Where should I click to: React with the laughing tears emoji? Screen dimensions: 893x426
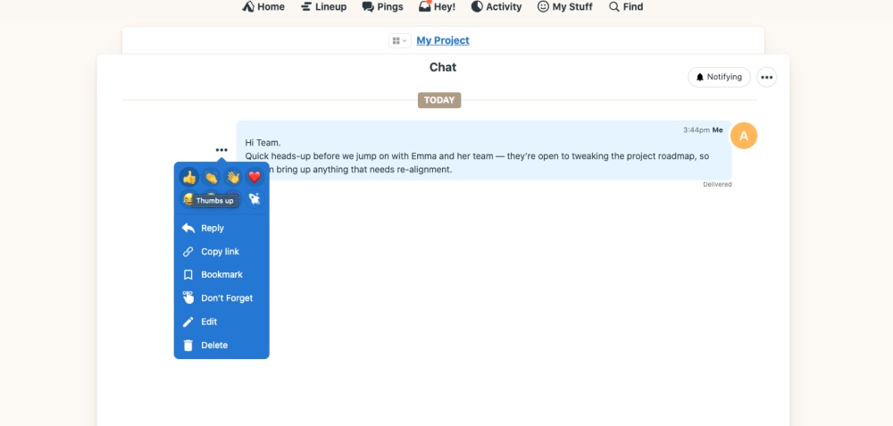pyautogui.click(x=186, y=199)
